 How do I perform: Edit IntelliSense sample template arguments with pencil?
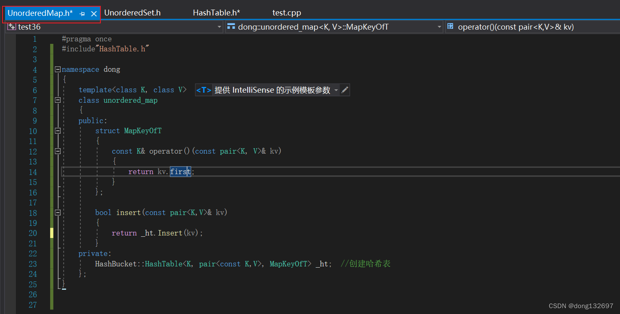[x=344, y=90]
